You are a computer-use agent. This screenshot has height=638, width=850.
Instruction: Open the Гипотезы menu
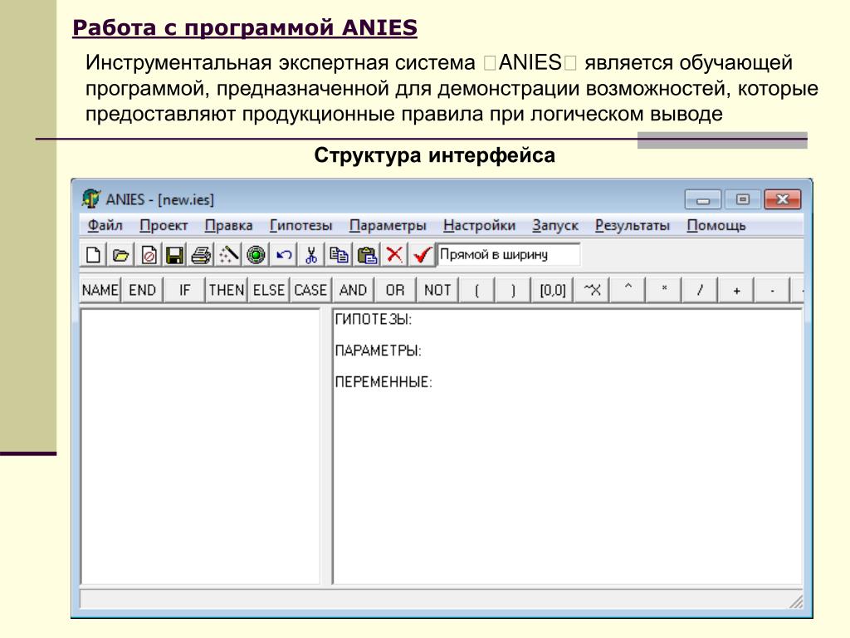point(300,225)
